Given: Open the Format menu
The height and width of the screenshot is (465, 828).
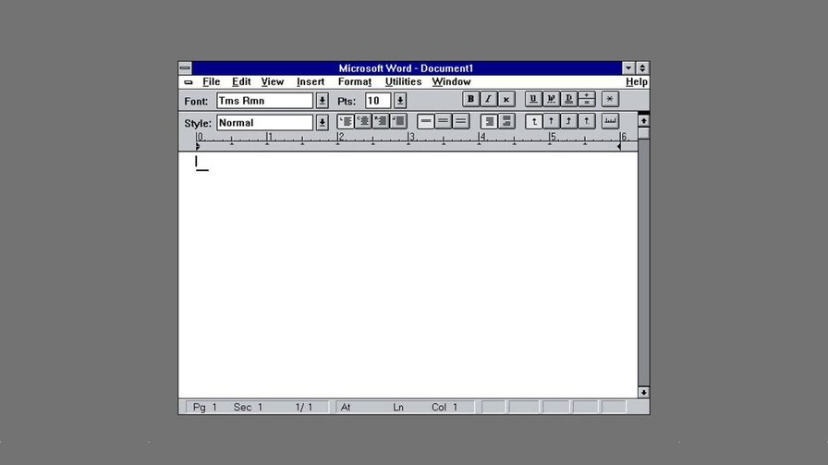Looking at the screenshot, I should coord(355,82).
